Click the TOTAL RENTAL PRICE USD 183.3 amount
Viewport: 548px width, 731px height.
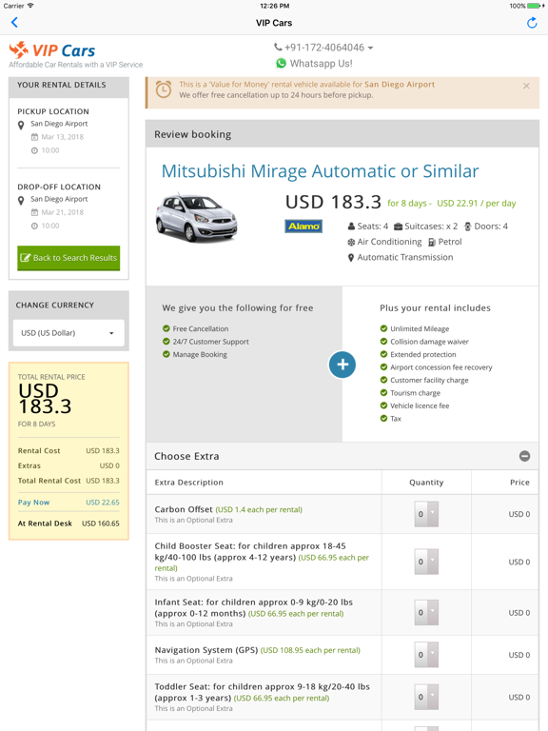point(45,399)
